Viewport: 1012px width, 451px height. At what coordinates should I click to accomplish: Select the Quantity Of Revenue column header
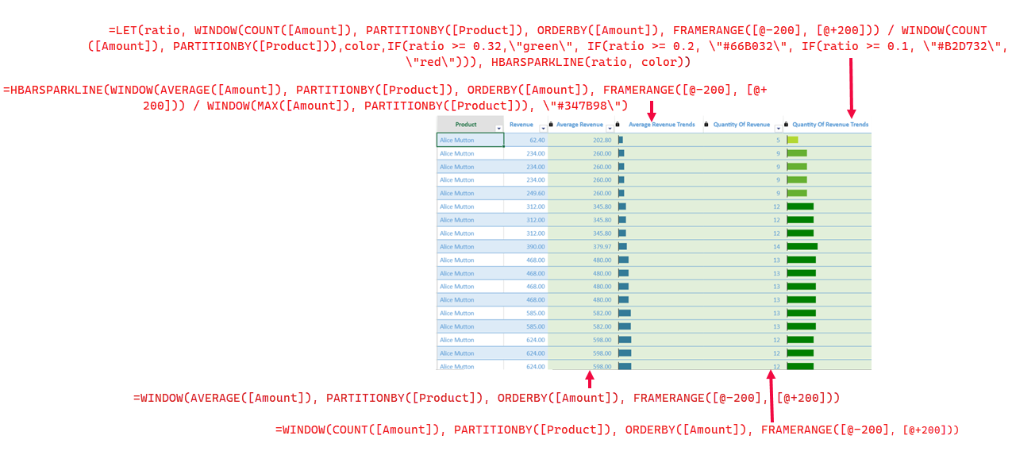pos(744,124)
